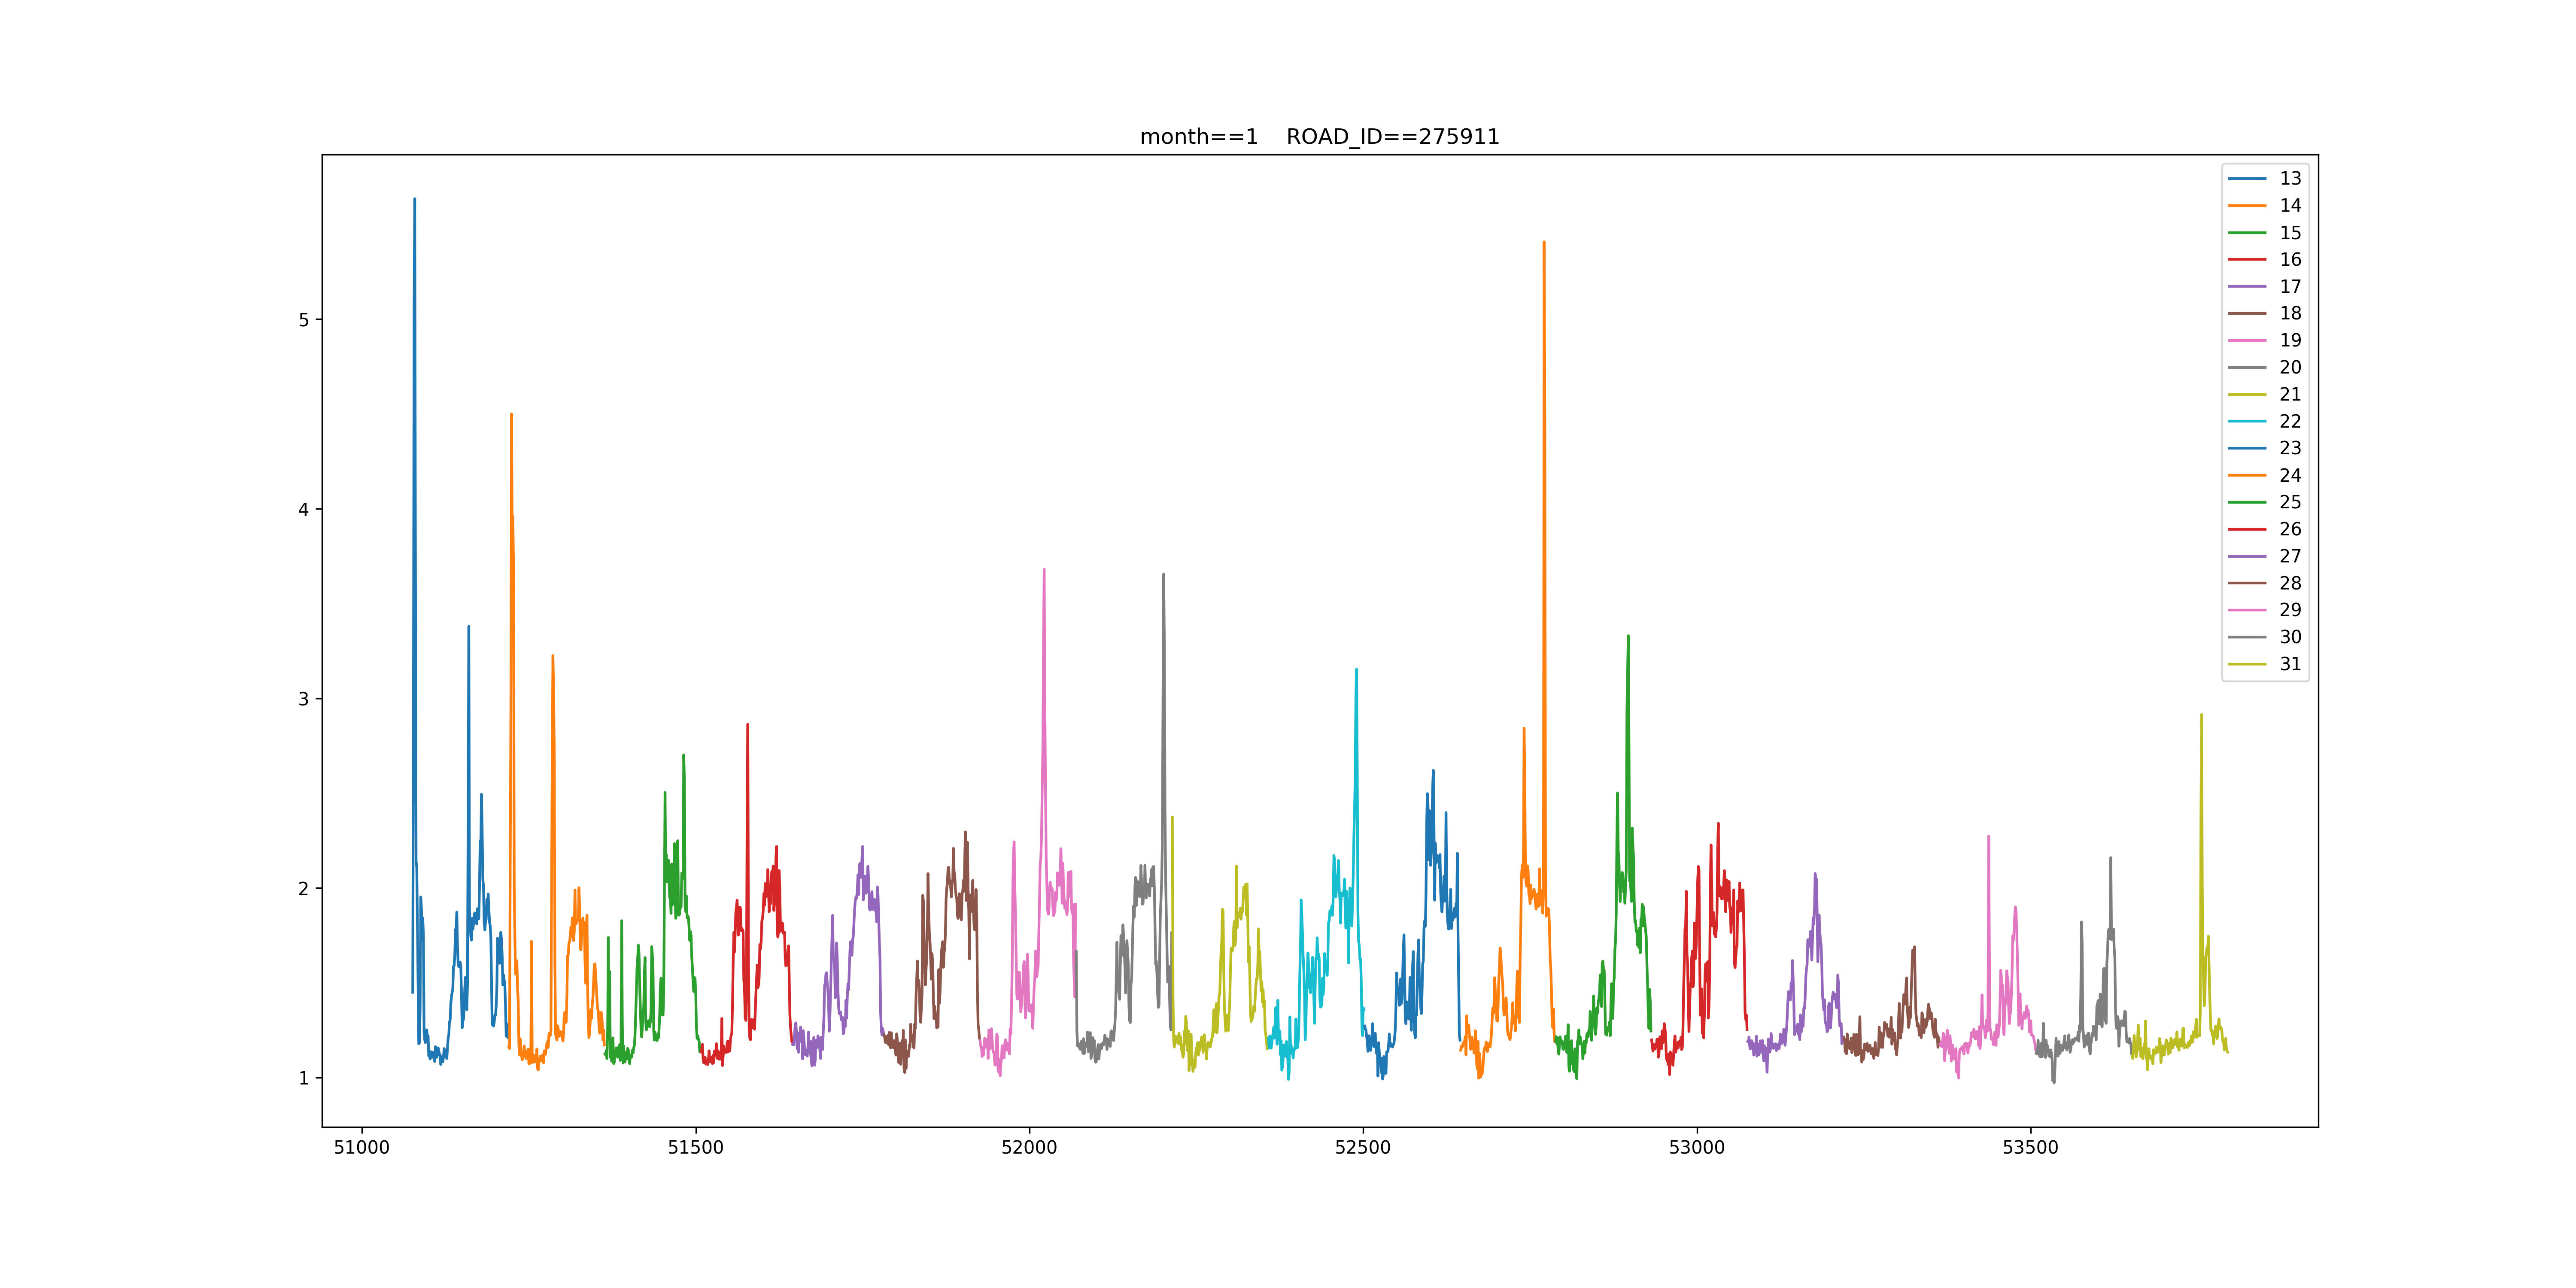The width and height of the screenshot is (2576, 1288).
Task: Click y-axis tick label 4
Action: pos(304,509)
